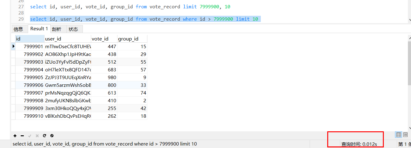Click the stop query icon
This screenshot has width=411, height=148.
(52, 136)
